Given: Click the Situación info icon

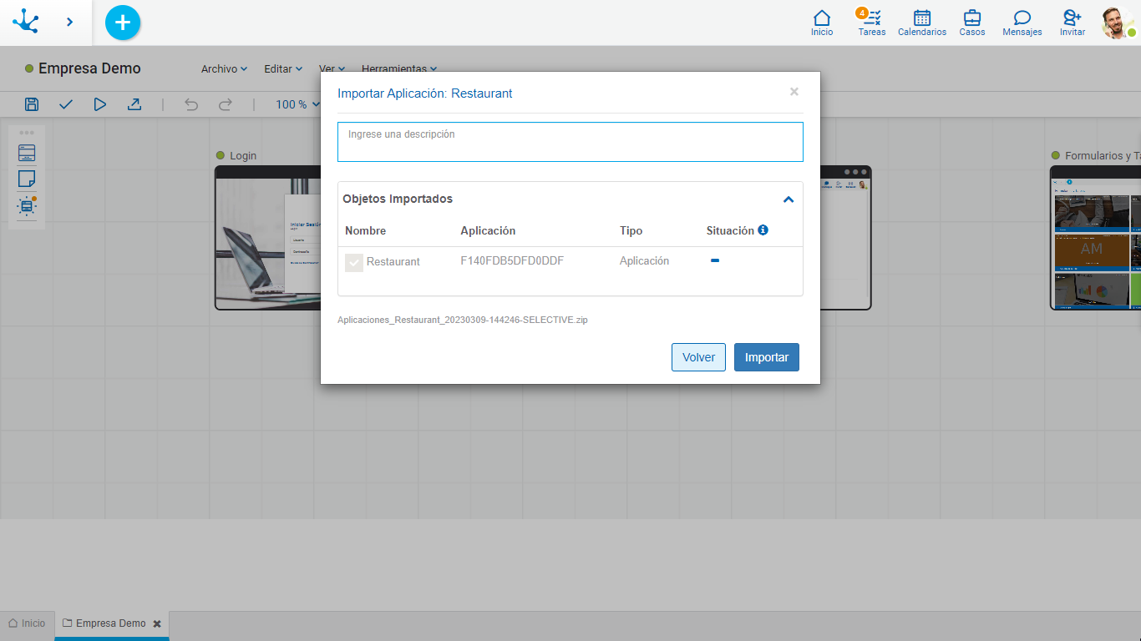Looking at the screenshot, I should (763, 230).
